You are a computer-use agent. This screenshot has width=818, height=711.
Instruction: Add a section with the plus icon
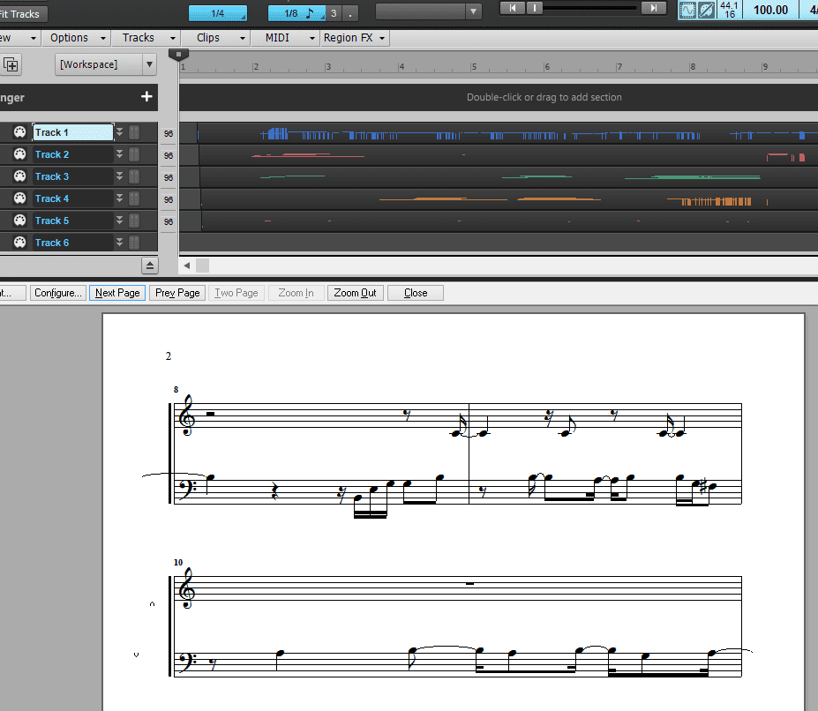[x=146, y=97]
